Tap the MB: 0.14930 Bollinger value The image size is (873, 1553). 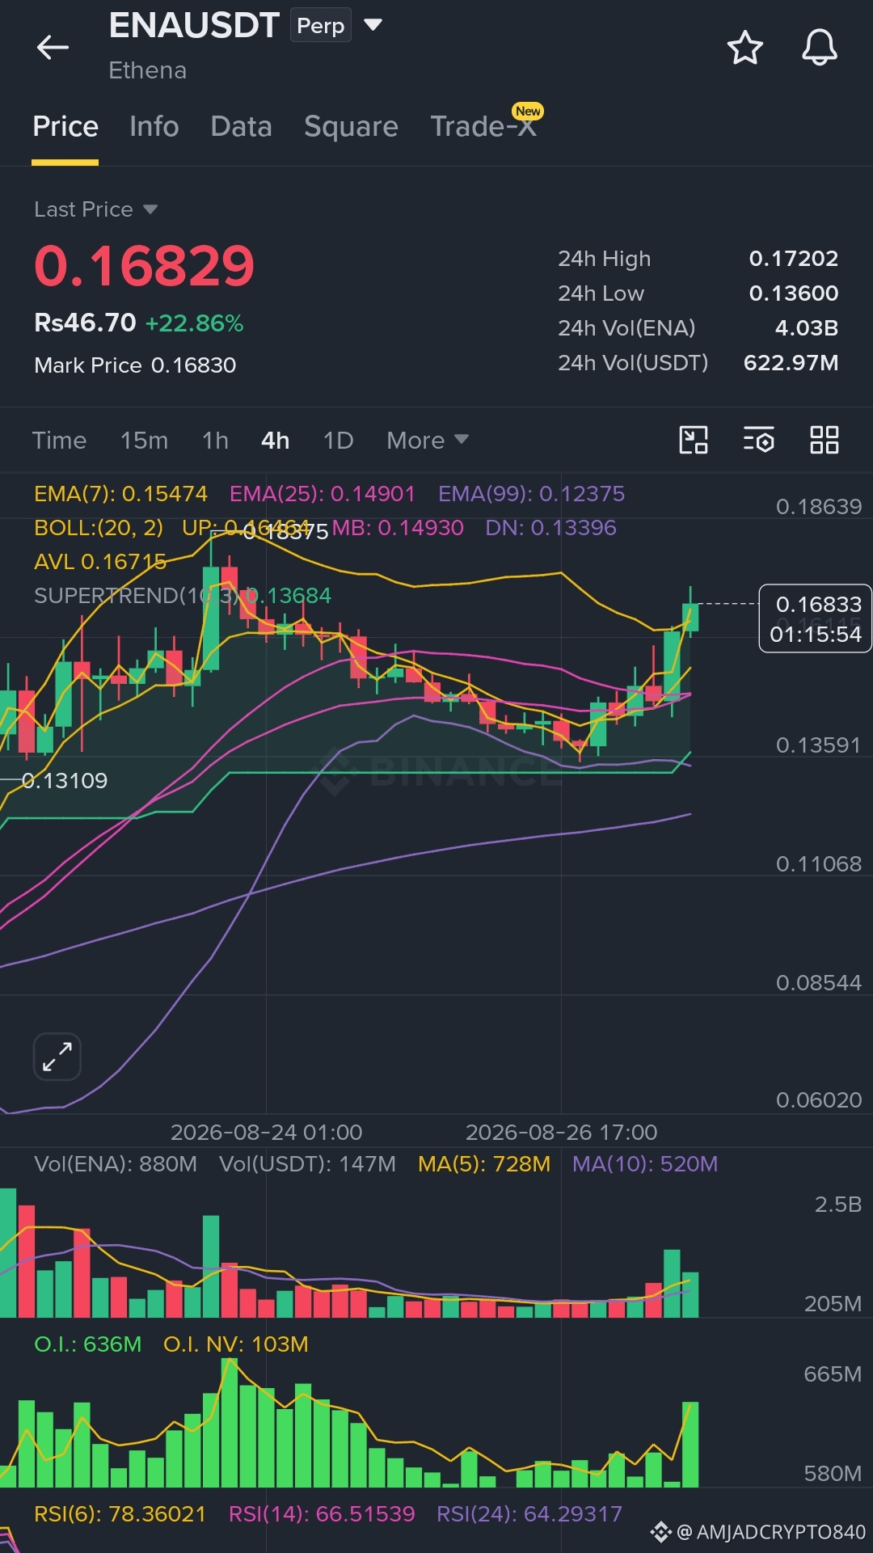[x=398, y=528]
